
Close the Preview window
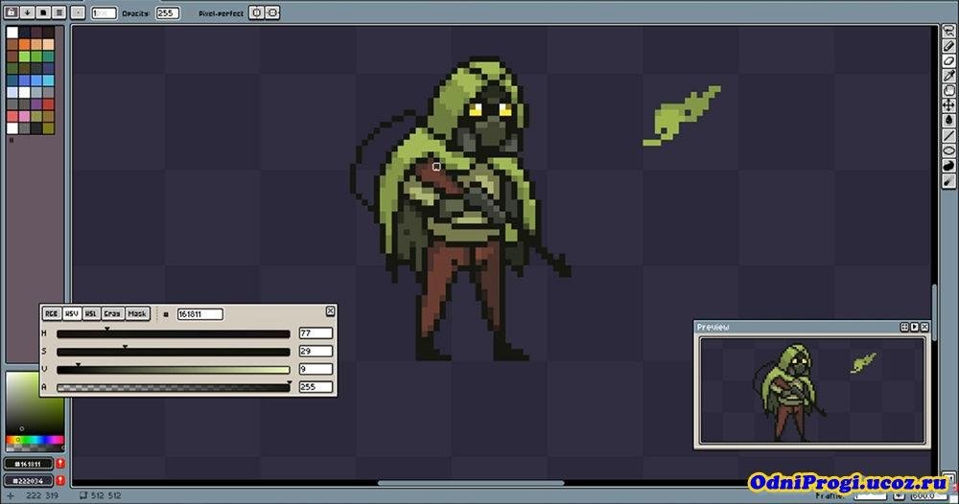click(x=924, y=328)
